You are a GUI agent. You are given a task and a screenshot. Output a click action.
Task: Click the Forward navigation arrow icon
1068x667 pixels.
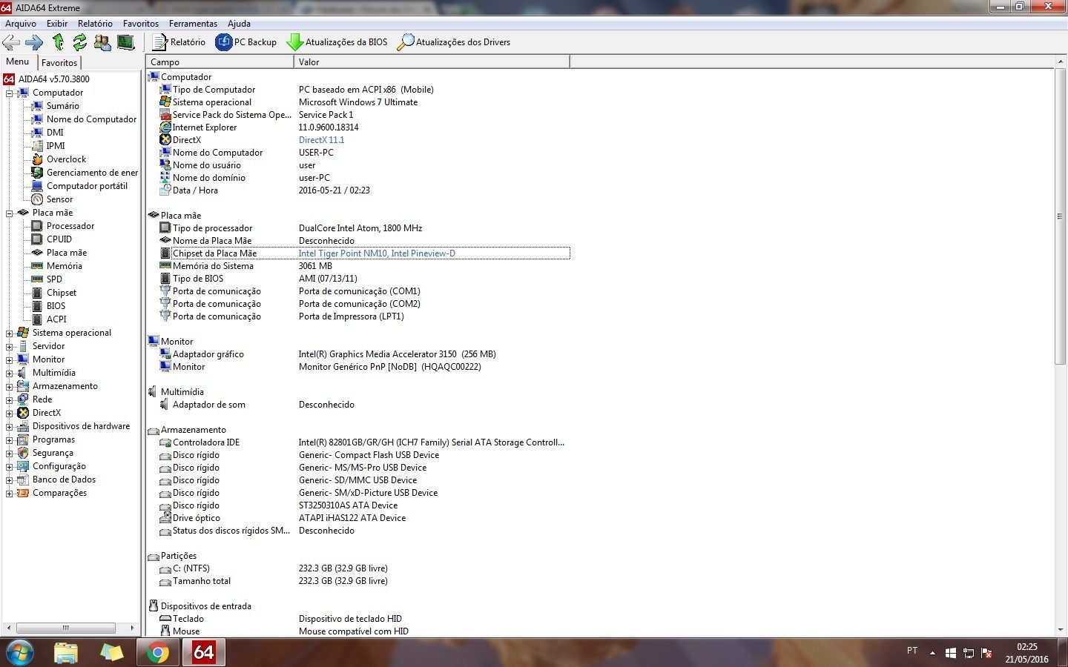(35, 42)
